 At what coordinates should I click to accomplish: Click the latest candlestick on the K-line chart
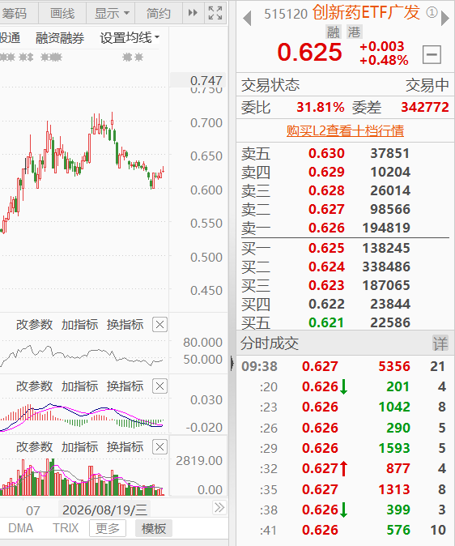pyautogui.click(x=163, y=170)
